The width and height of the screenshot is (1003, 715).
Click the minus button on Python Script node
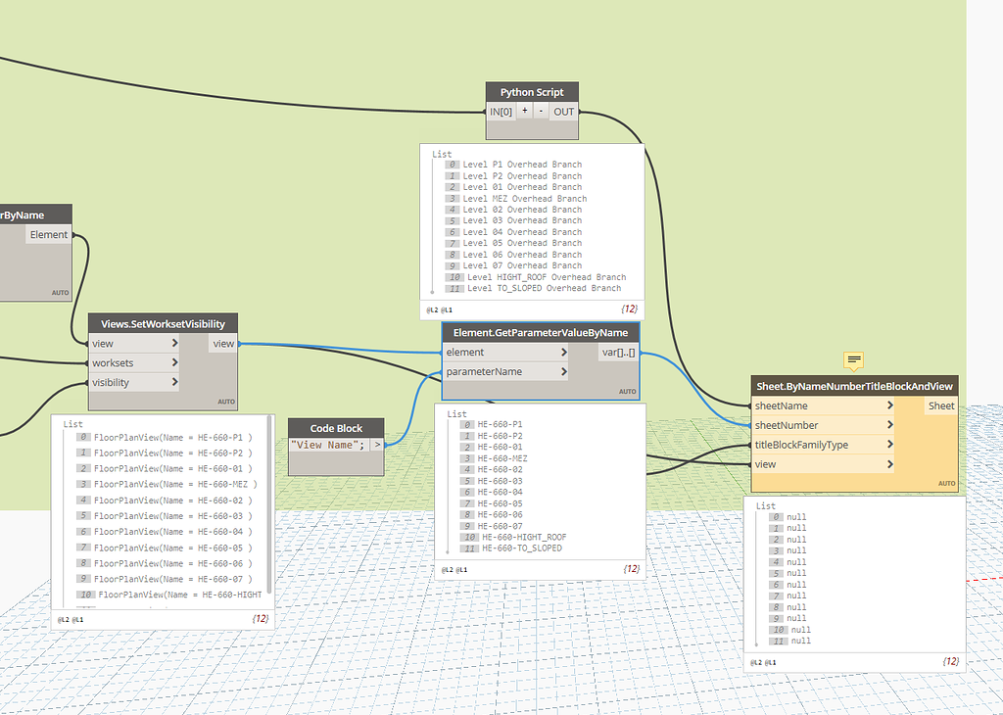[541, 112]
